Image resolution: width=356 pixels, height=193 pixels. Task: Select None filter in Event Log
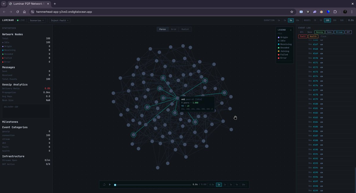[x=310, y=32]
